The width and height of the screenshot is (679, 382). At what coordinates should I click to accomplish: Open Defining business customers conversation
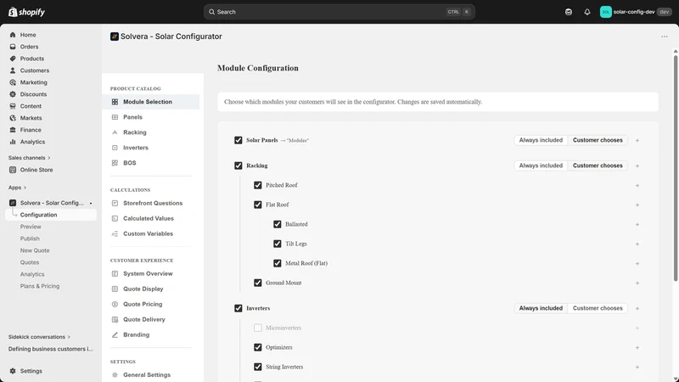51,349
